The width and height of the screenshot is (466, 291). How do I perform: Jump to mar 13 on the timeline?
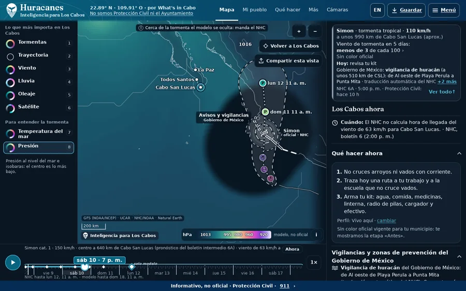162,273
